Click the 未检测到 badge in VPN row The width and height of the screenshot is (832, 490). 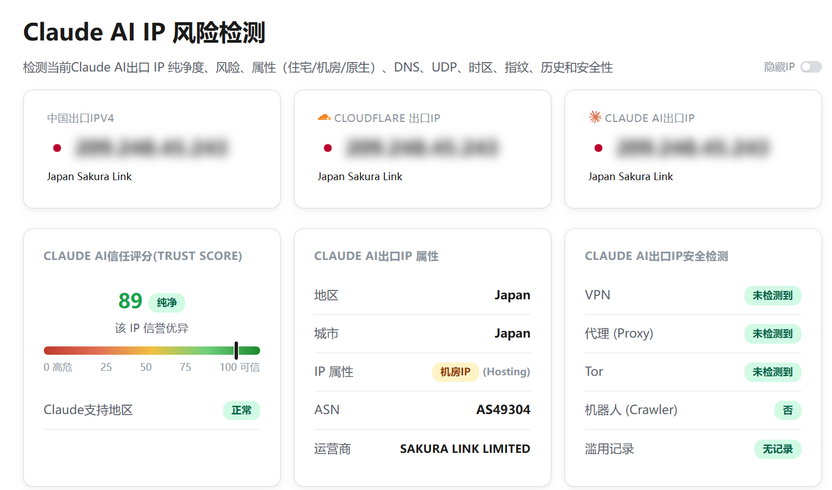(773, 295)
